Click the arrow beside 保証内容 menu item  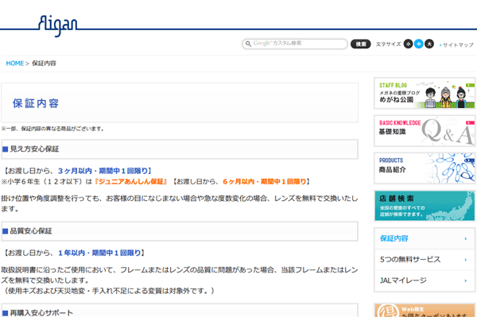(x=465, y=239)
